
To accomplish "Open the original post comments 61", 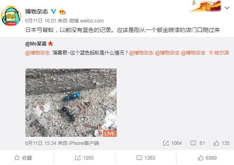I will point(198,143).
